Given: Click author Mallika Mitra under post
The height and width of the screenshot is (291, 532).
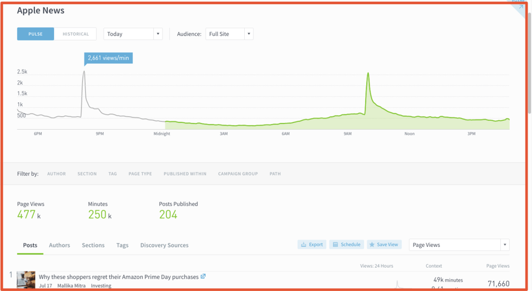Looking at the screenshot, I should click(x=71, y=286).
